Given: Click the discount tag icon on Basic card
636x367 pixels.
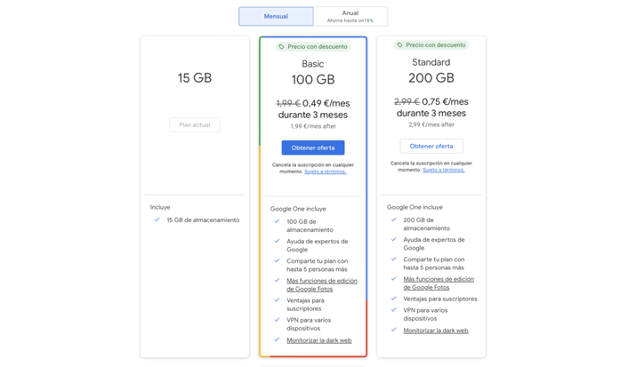Looking at the screenshot, I should tap(281, 47).
